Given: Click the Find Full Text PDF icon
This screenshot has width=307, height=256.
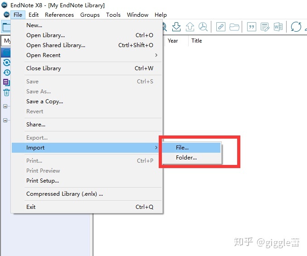Looking at the screenshot, I should (203, 27).
